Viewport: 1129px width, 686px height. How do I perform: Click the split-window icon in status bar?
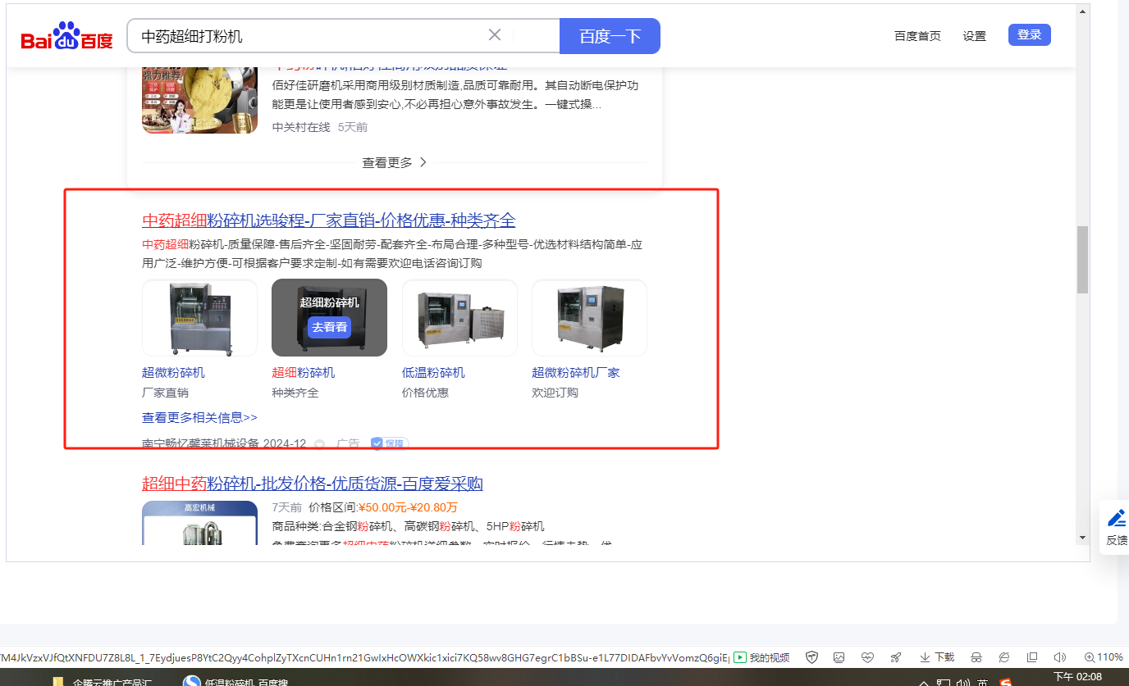click(1032, 657)
